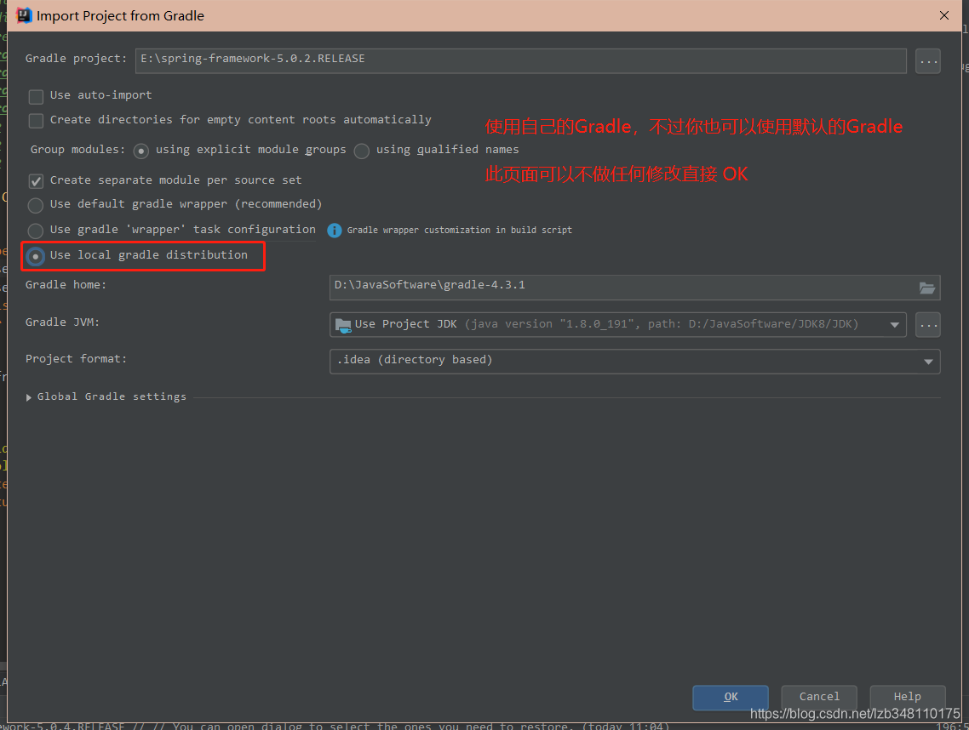Click the 'Gradle home:' label
The height and width of the screenshot is (730, 969).
tap(66, 285)
